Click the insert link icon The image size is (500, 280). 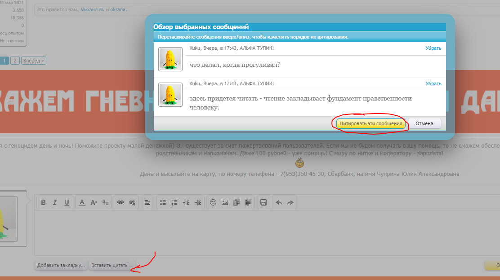121,202
